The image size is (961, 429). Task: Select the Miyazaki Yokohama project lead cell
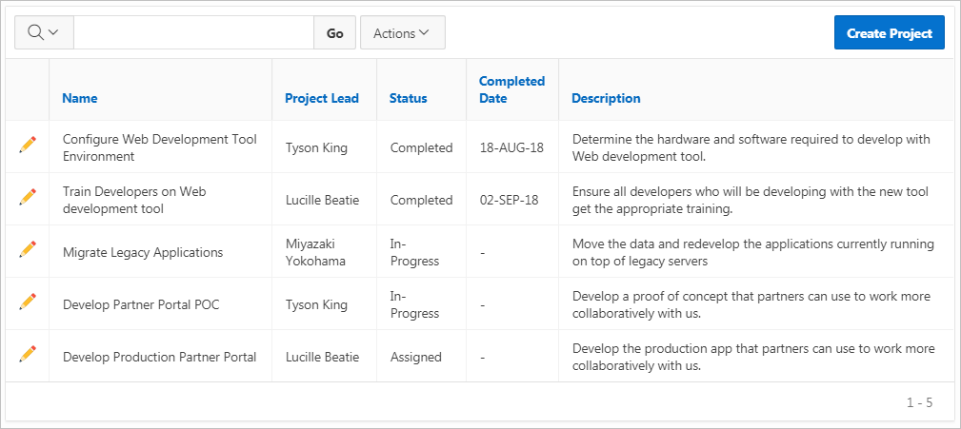pyautogui.click(x=315, y=252)
